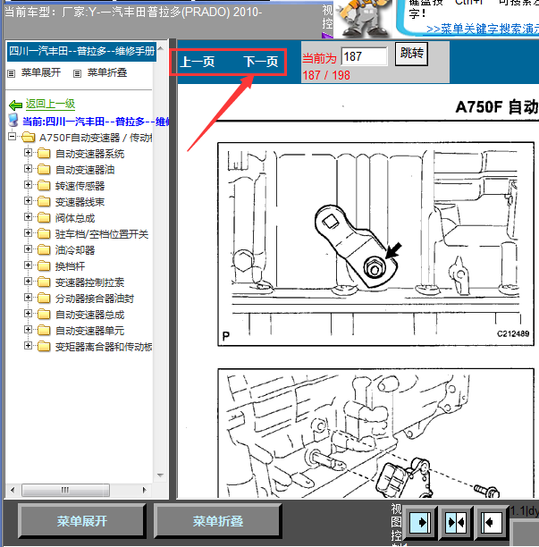The image size is (539, 547).
Task: Click folder icon of 转速传感器
Action: pyautogui.click(x=44, y=185)
